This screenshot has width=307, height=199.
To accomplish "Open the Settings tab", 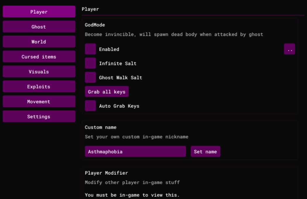I will coord(39,116).
